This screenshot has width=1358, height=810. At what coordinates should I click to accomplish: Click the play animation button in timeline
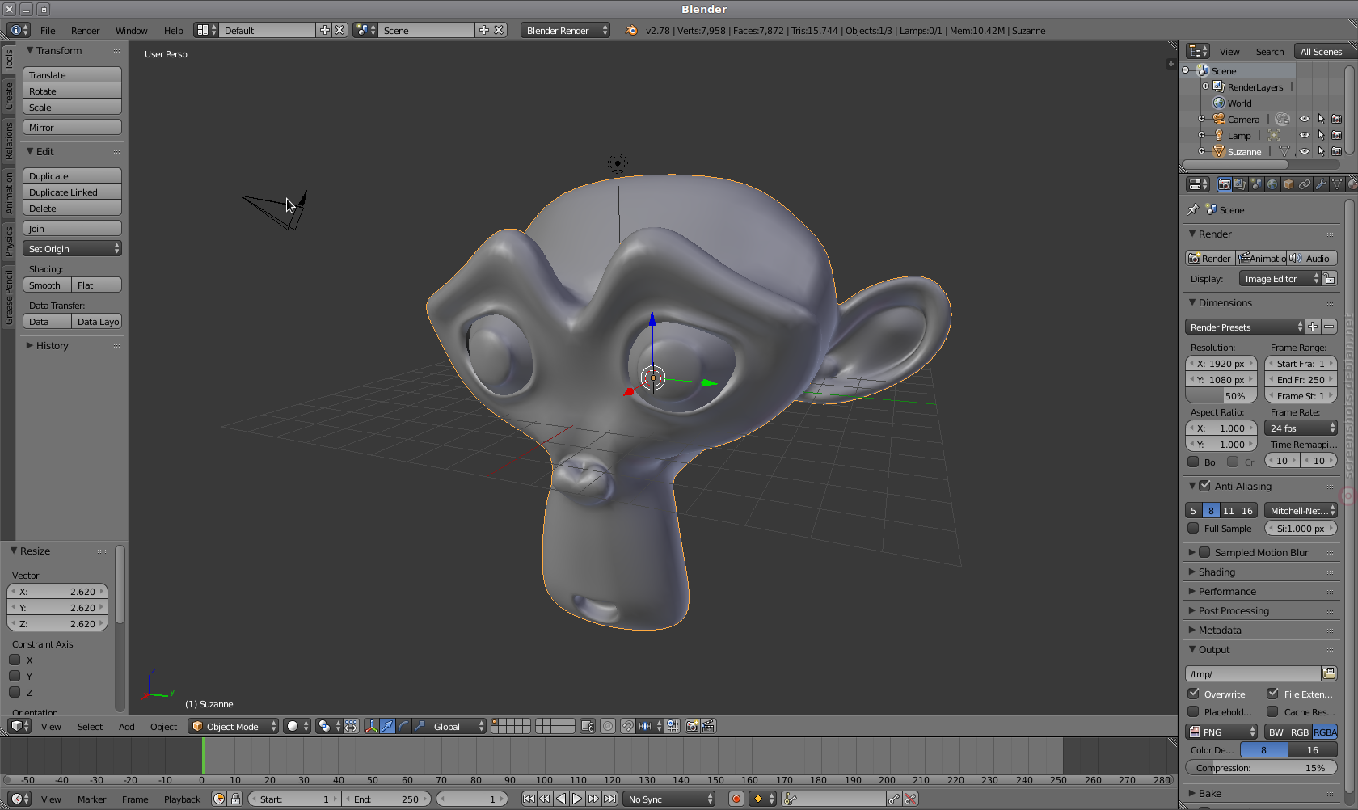click(x=577, y=799)
